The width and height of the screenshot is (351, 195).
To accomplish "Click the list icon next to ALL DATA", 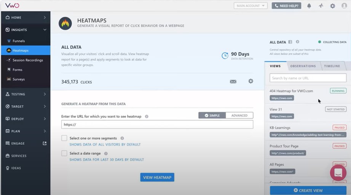I will tap(290, 42).
